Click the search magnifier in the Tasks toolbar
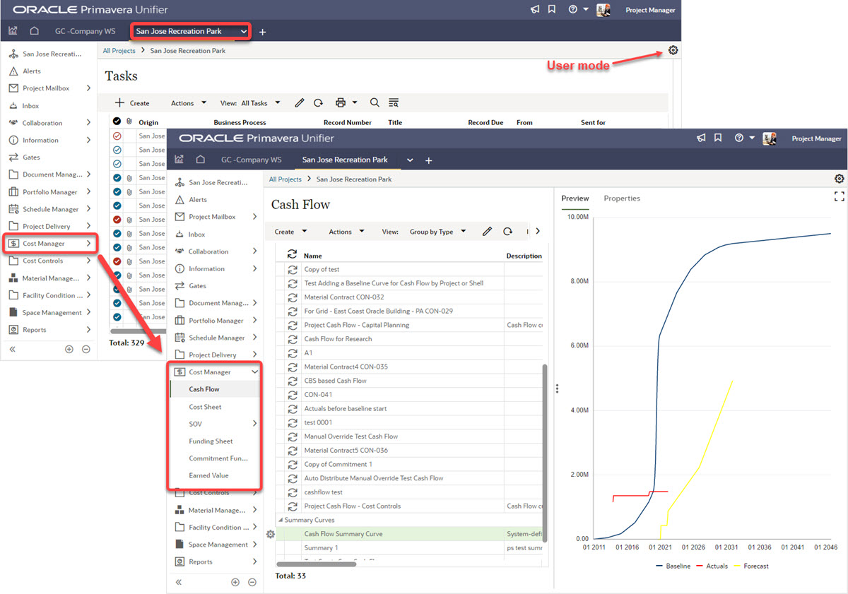 375,102
